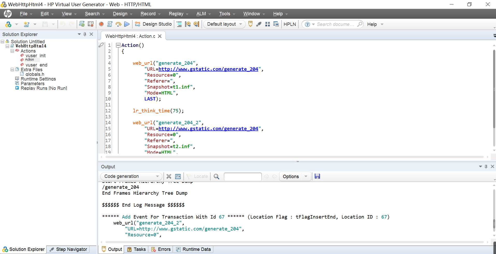Click the New Script toolbar icon
The width and height of the screenshot is (496, 254).
26,24
